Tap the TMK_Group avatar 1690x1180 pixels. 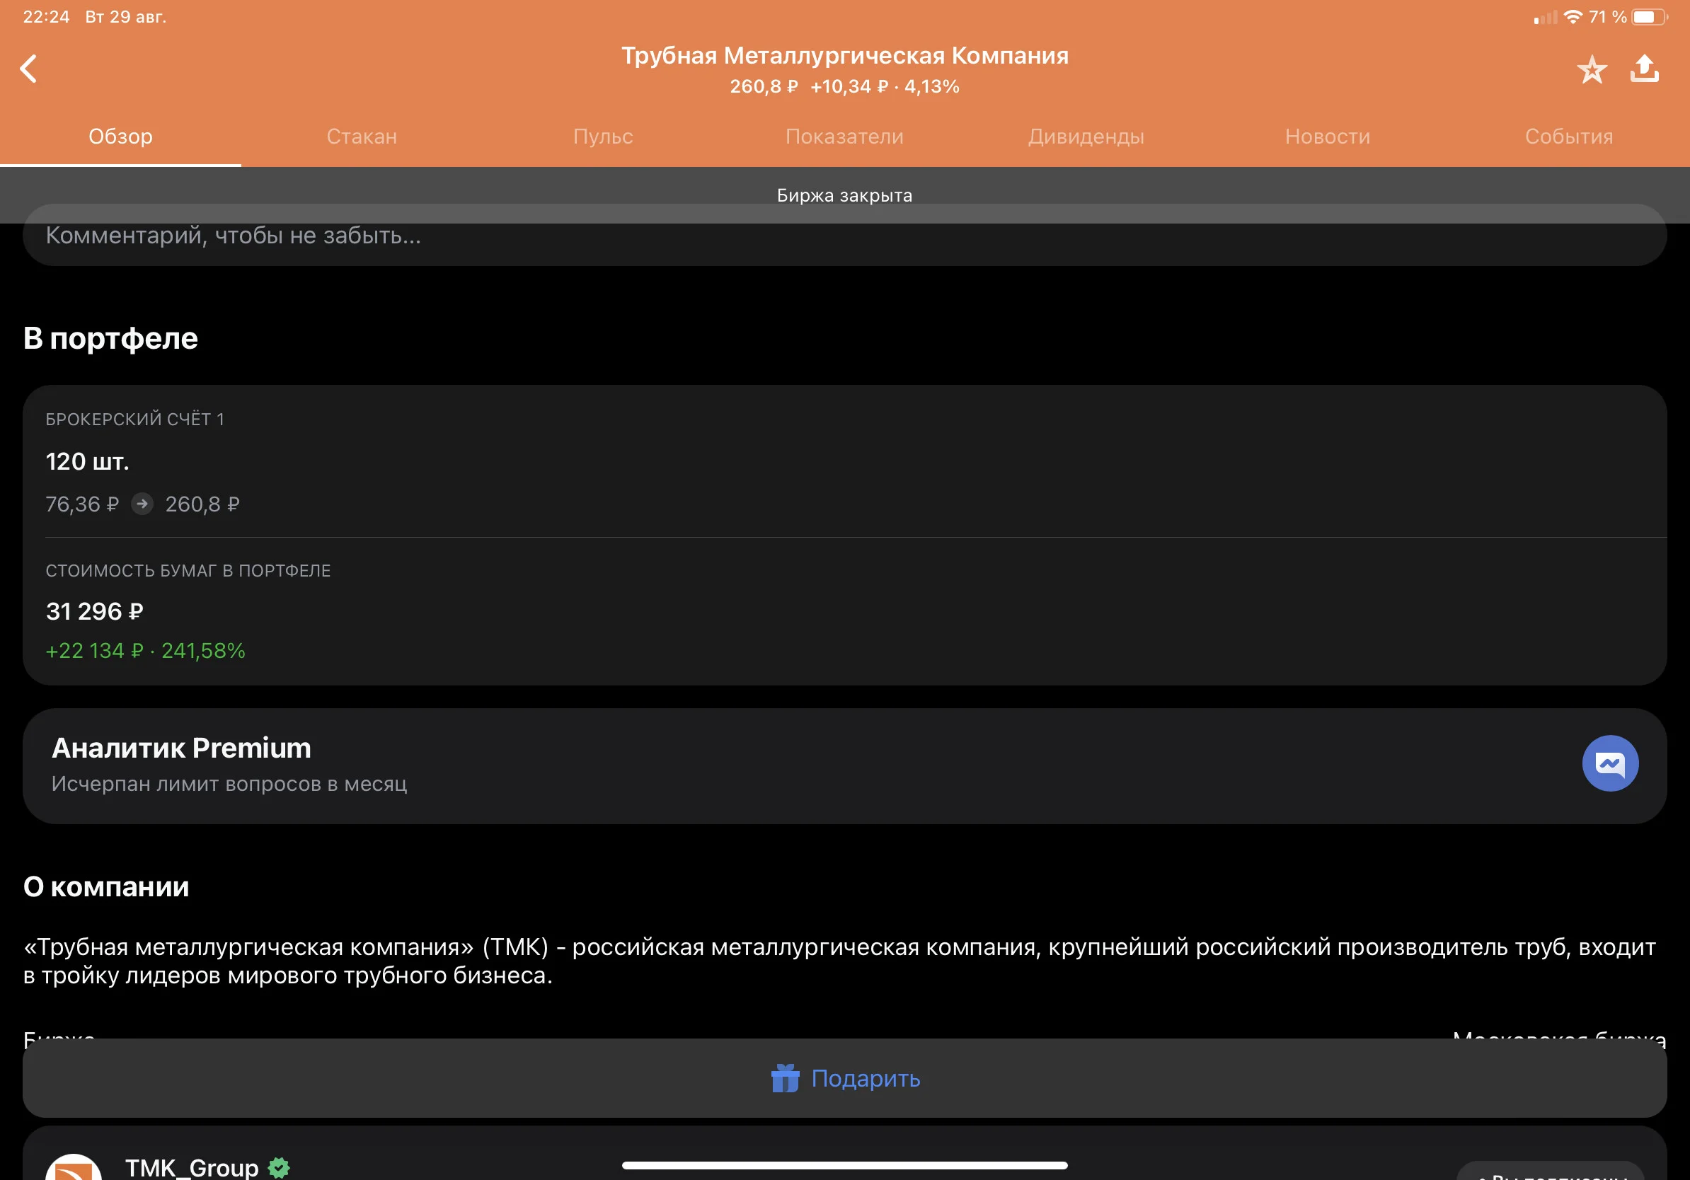[74, 1168]
